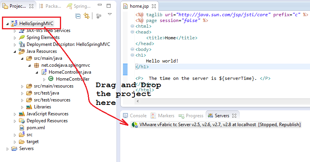Expand the HomeController class node
Viewport: 310px width, 162px height.
44,79
